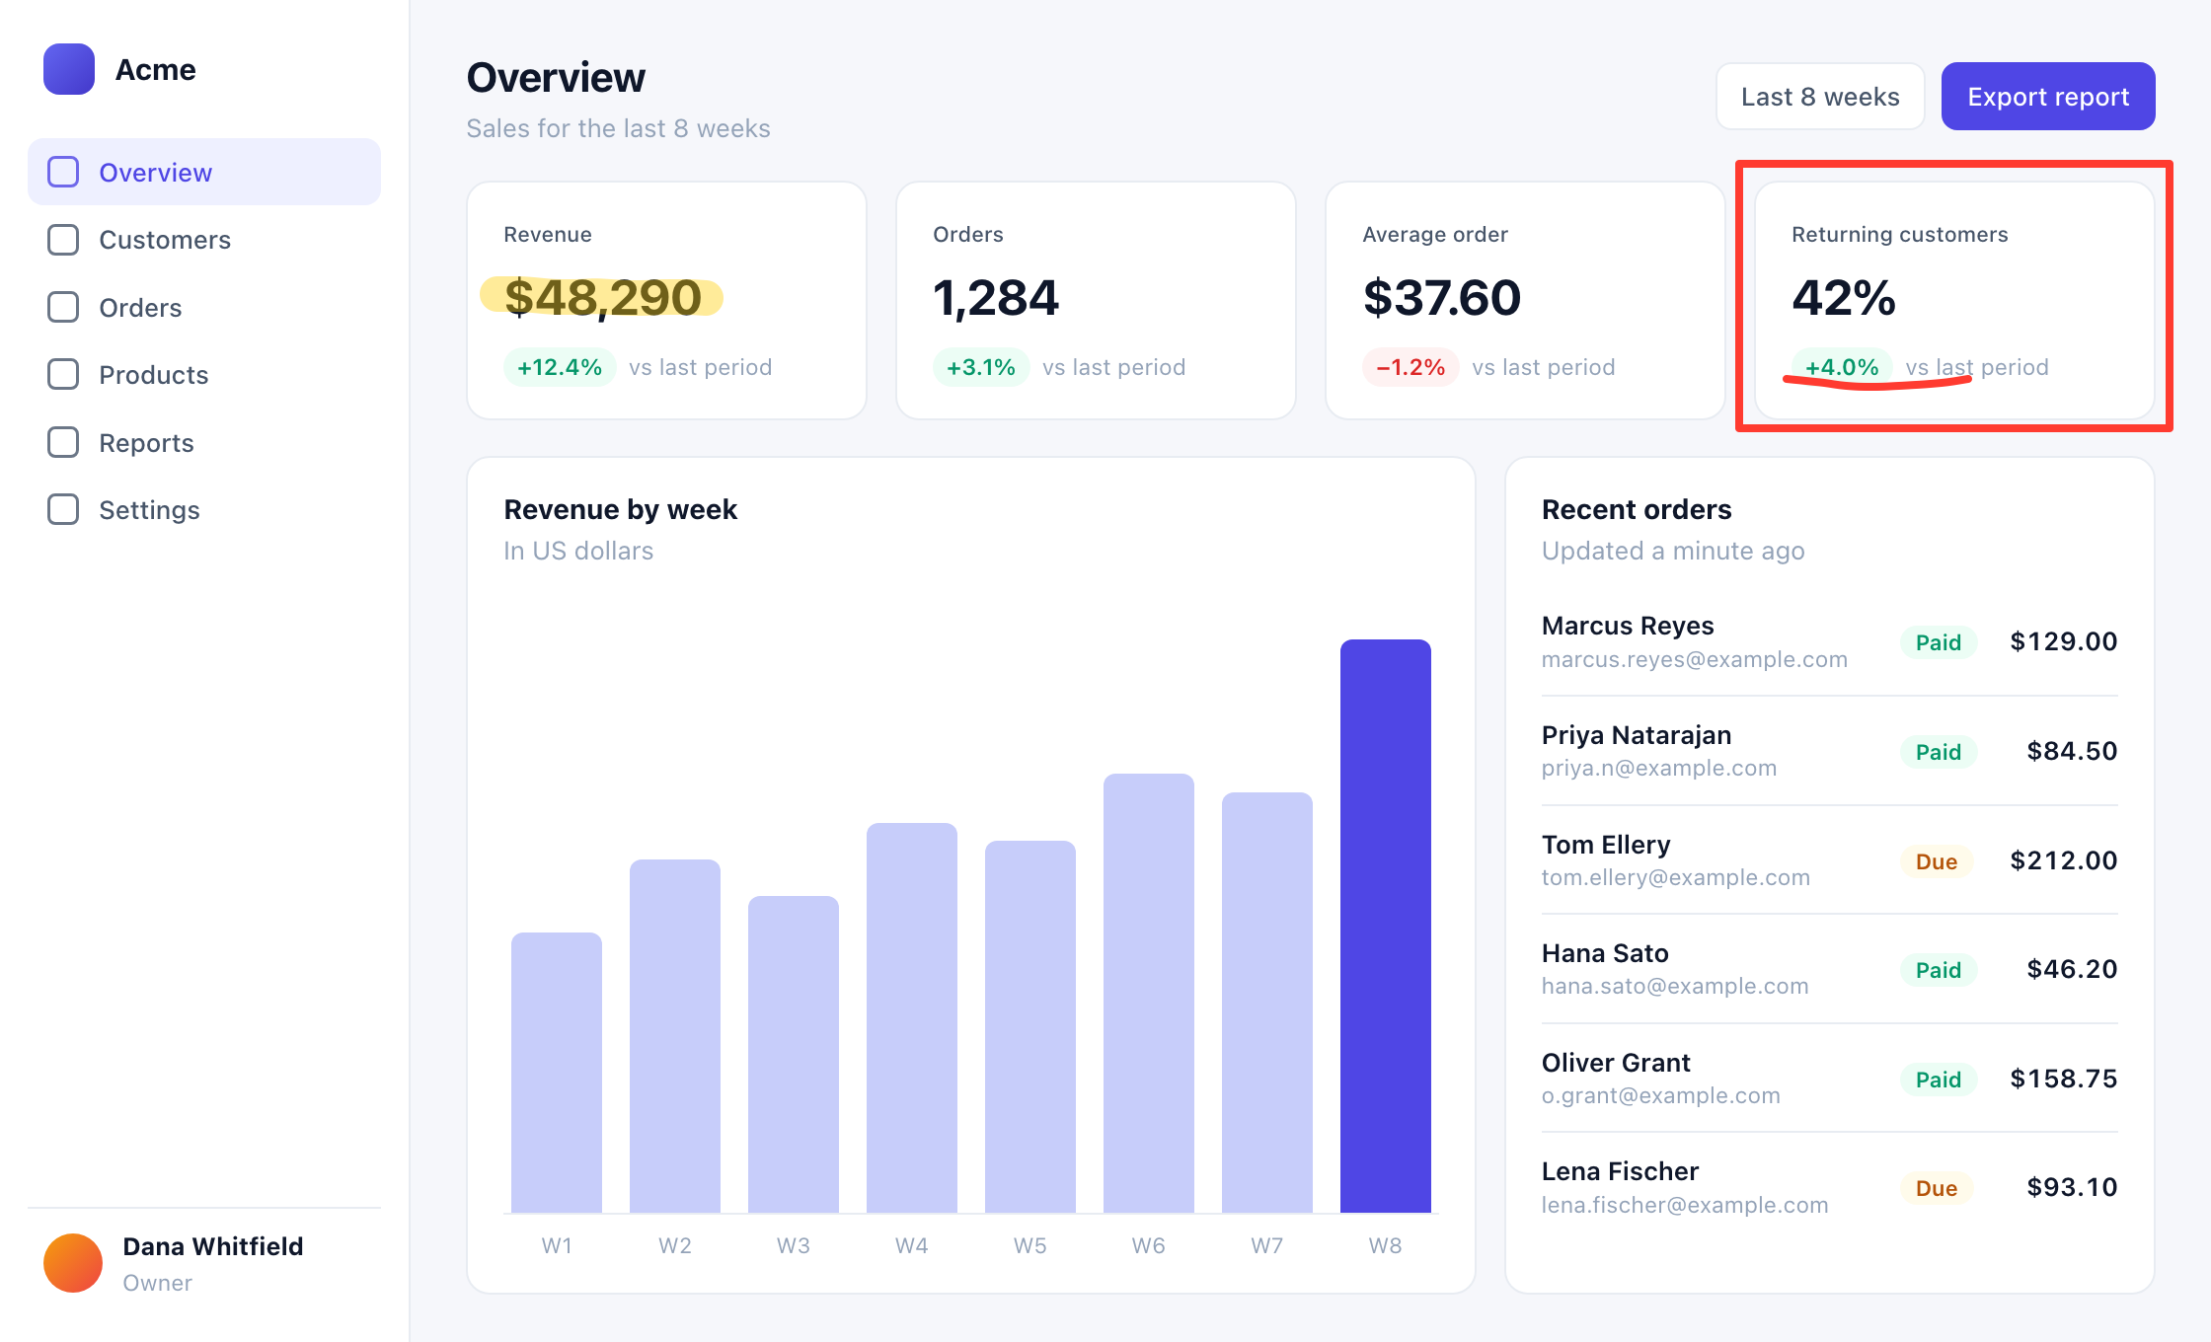Click the W8 revenue bar
2211x1342 pixels.
tap(1386, 926)
